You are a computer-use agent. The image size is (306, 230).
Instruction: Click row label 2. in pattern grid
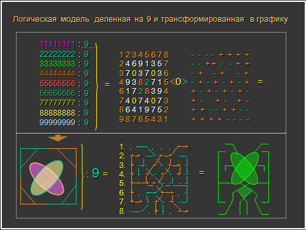122,156
